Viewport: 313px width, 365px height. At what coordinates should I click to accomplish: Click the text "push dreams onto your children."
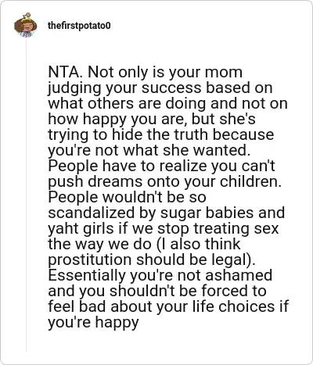[x=164, y=181]
